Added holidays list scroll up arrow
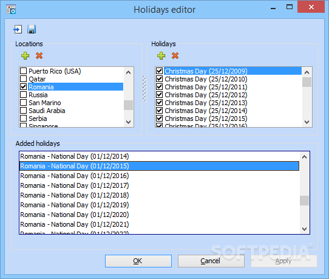Viewport: 329px width, 279px height. tap(305, 157)
